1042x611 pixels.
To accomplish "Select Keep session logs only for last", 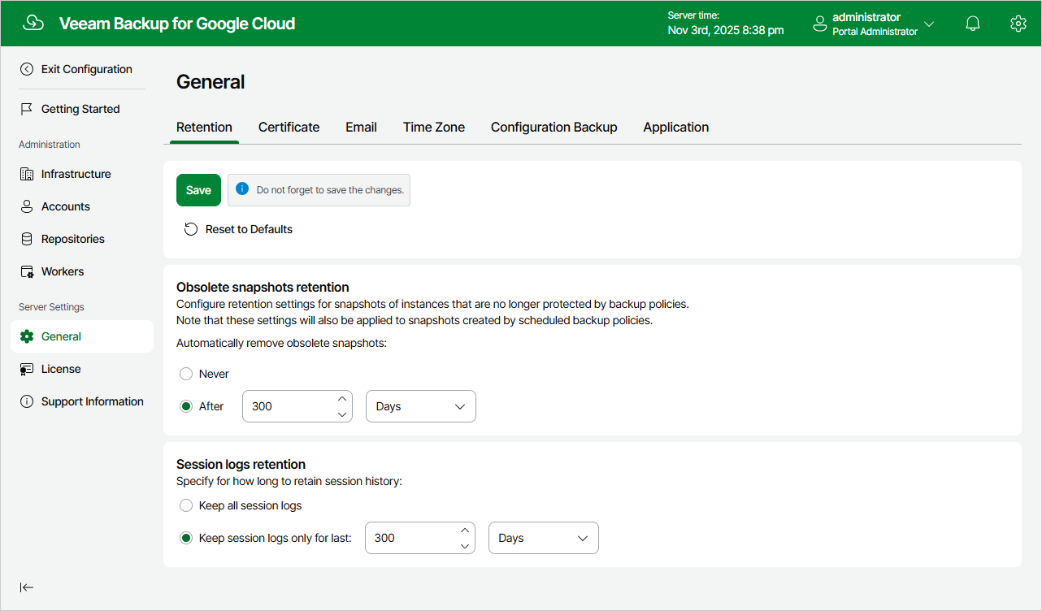I will [x=186, y=538].
